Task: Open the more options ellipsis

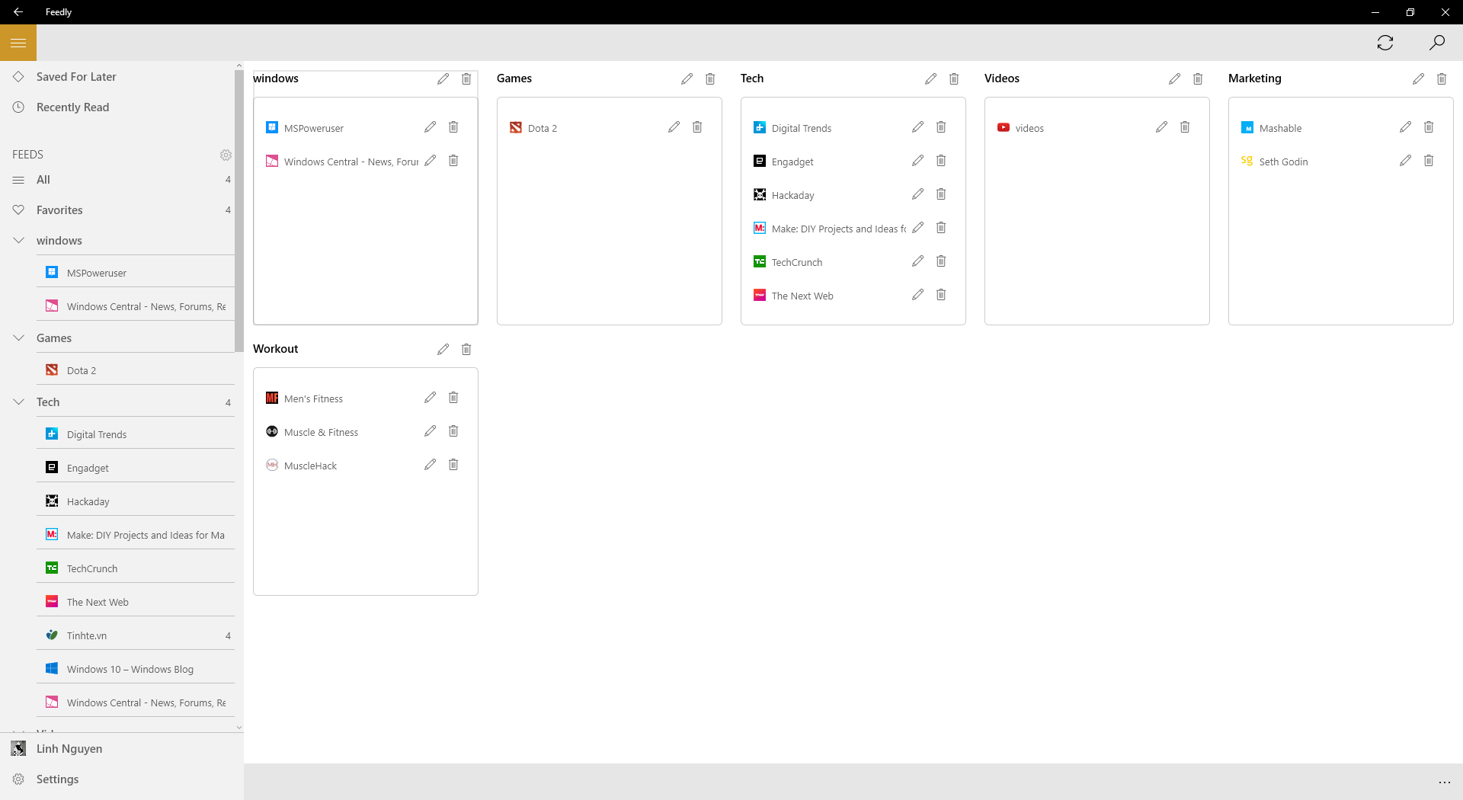Action: pos(1444,782)
